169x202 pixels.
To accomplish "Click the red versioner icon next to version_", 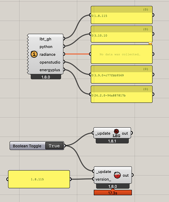I will (x=117, y=175).
